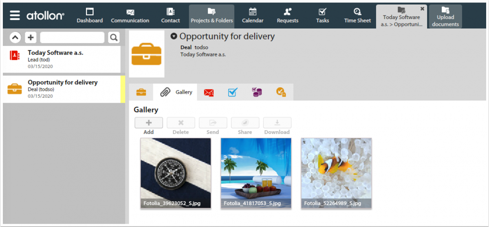
Task: Select Today Software a.s. lead item
Action: point(61,59)
